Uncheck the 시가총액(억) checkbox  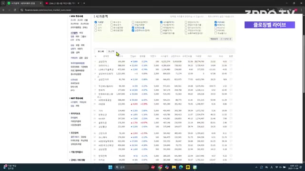[x=161, y=22]
